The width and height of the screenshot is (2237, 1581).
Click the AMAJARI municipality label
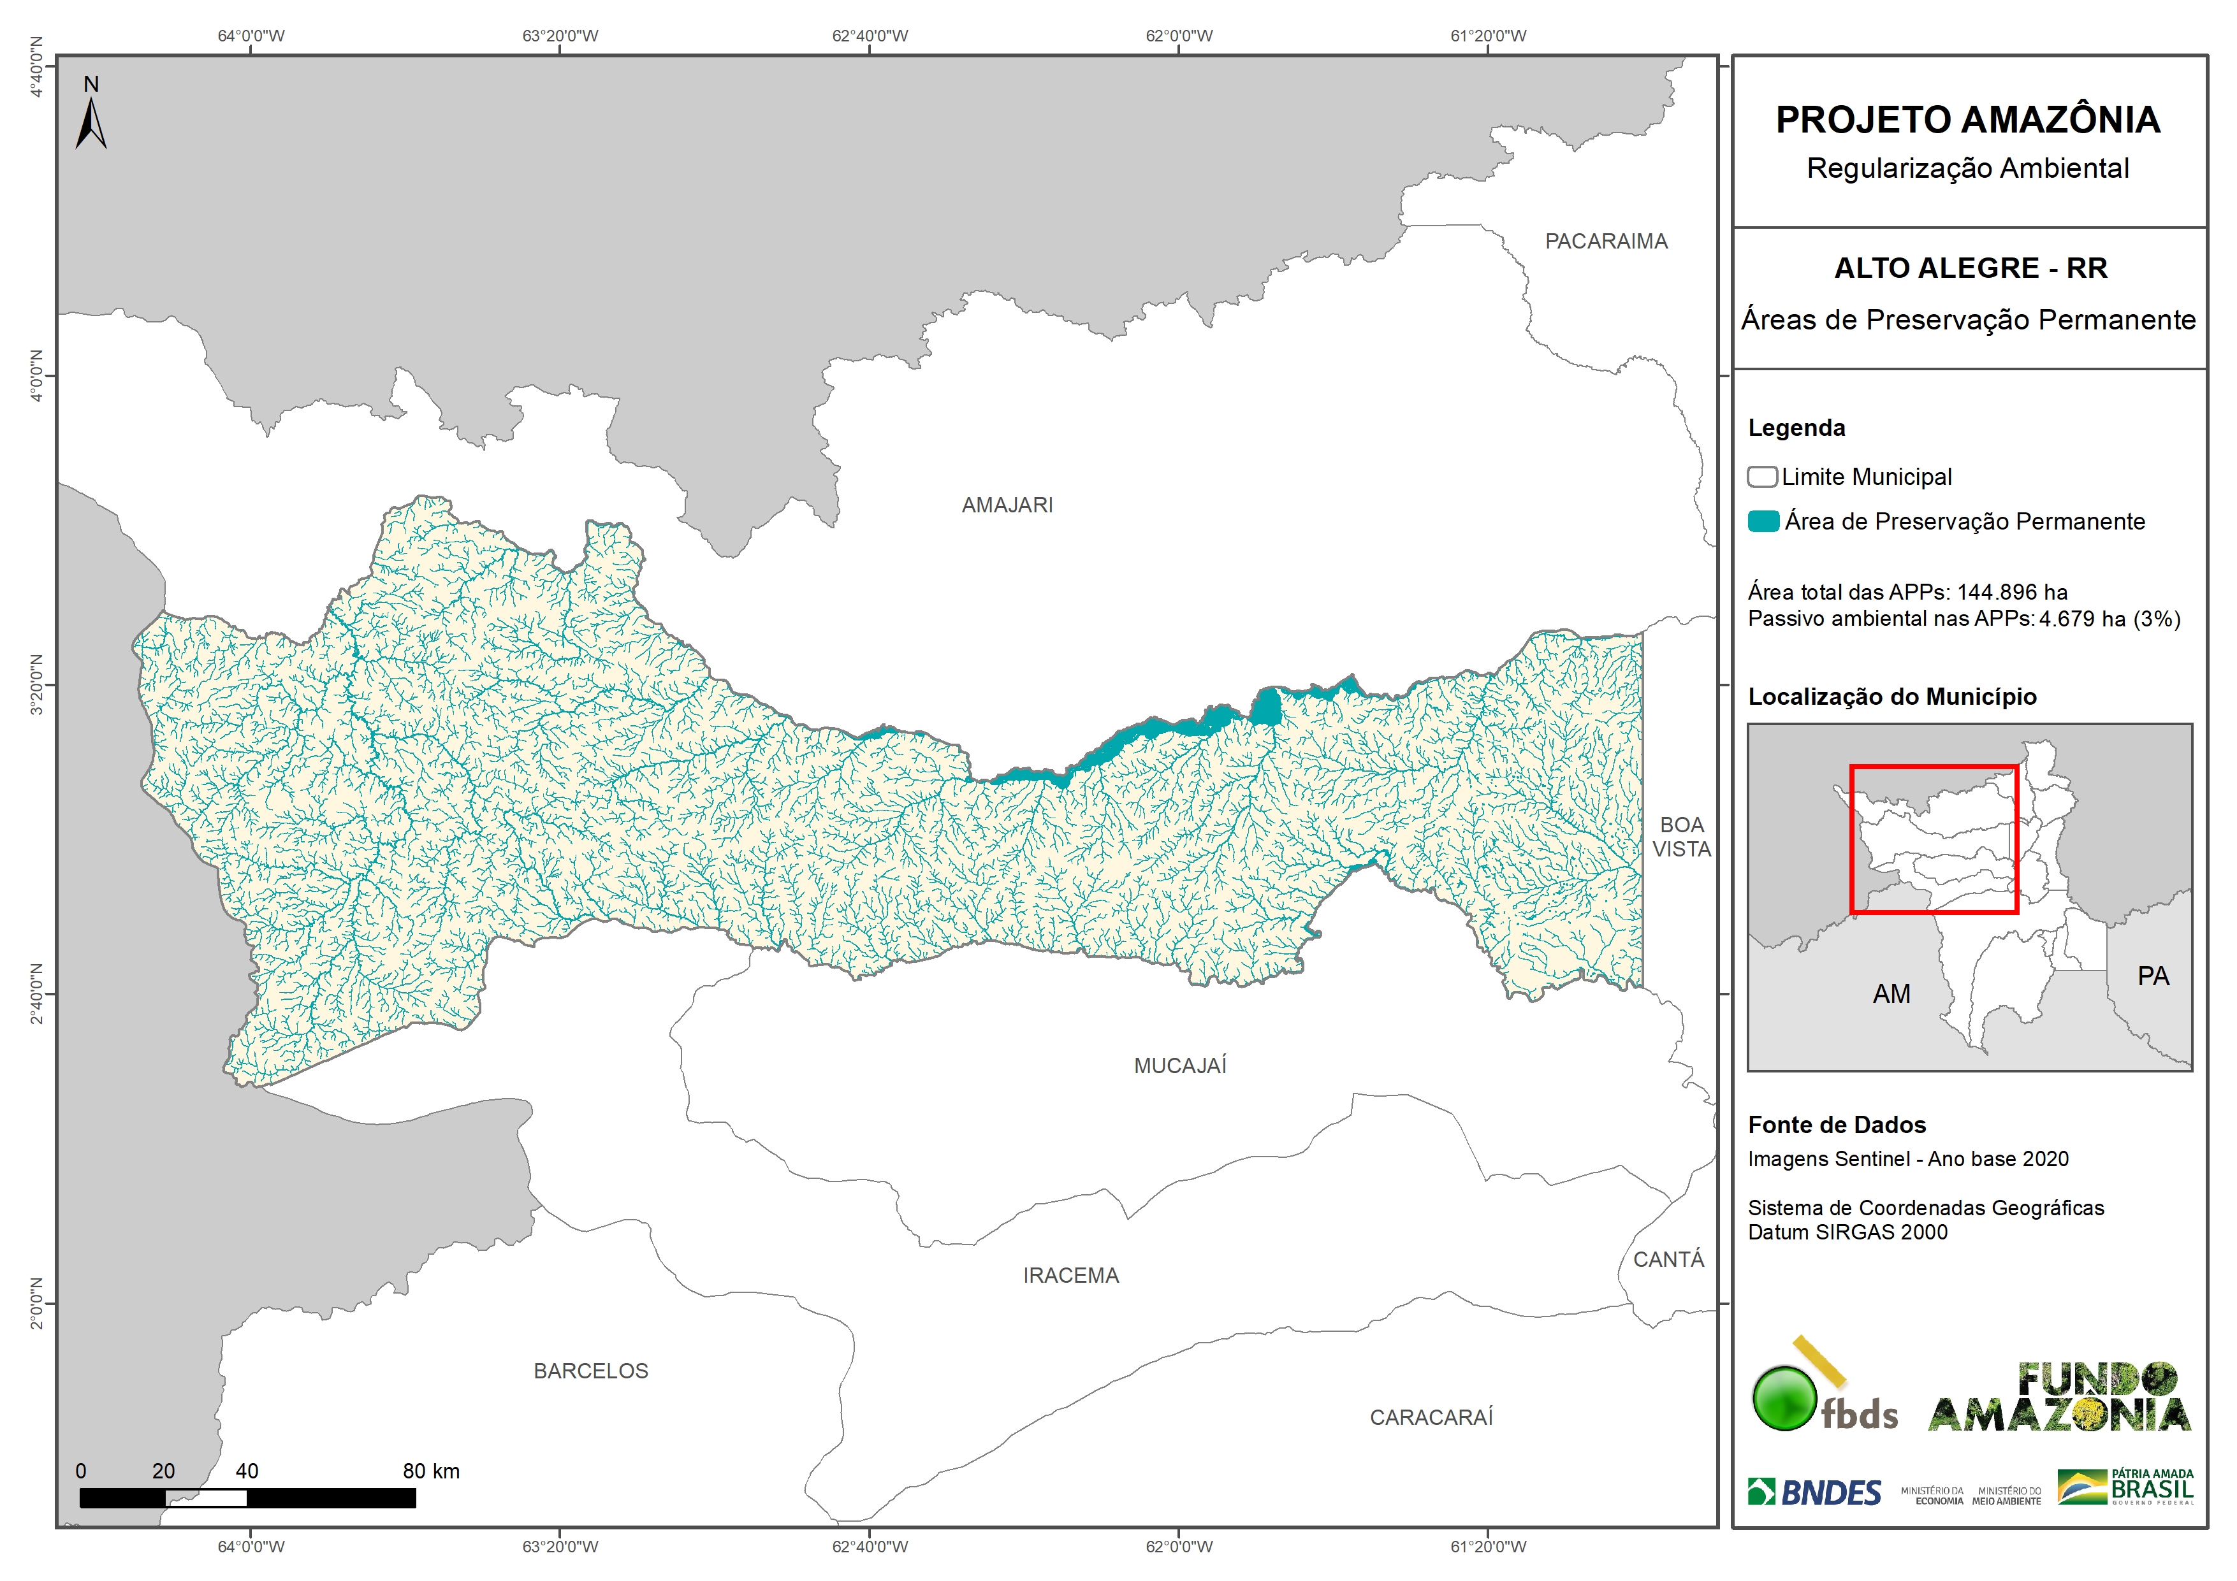pyautogui.click(x=1007, y=505)
